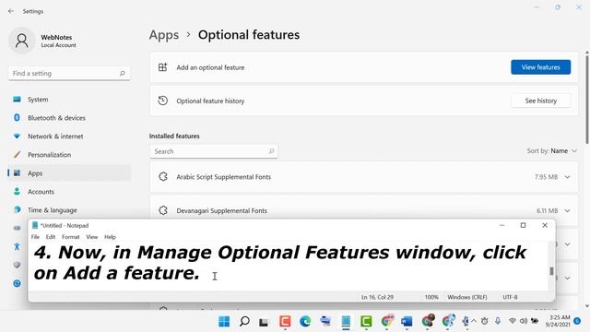Open the green Camtasia taskbar icon

366,322
